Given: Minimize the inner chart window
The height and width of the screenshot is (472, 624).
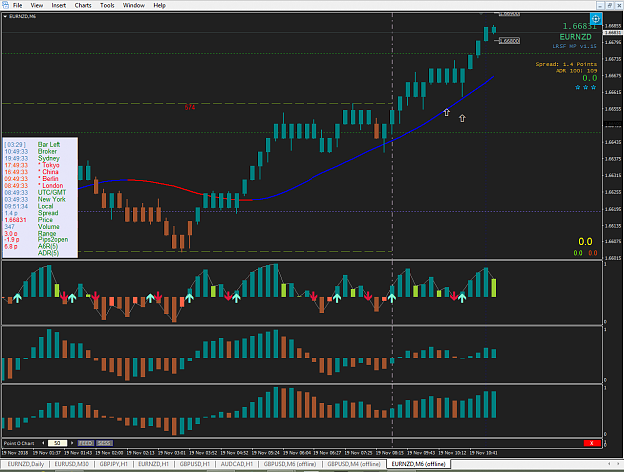Looking at the screenshot, I should [x=600, y=5].
